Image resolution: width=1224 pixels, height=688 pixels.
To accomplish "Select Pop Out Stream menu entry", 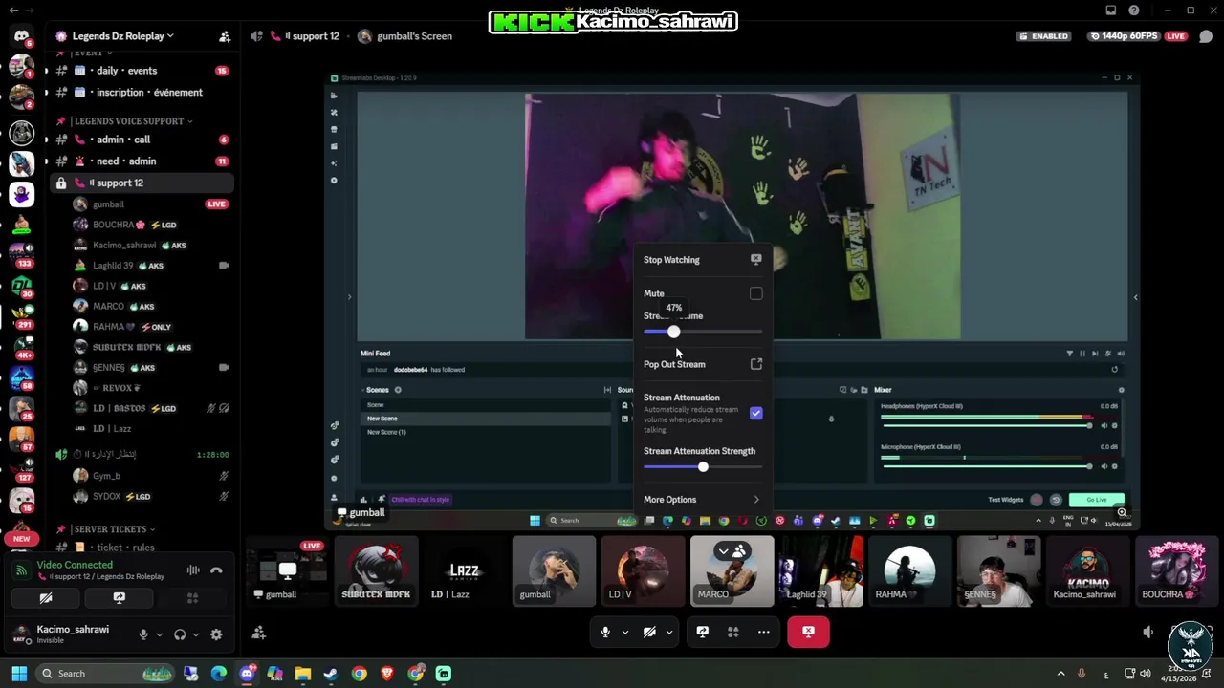I will [x=703, y=364].
